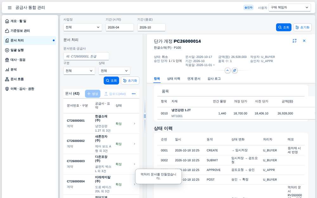Open the 사용자 role dropdown
The width and height of the screenshot is (317, 198).
pyautogui.click(x=289, y=8)
